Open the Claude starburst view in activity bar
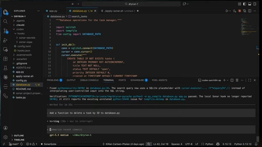The width and height of the screenshot is (262, 147). (5, 77)
